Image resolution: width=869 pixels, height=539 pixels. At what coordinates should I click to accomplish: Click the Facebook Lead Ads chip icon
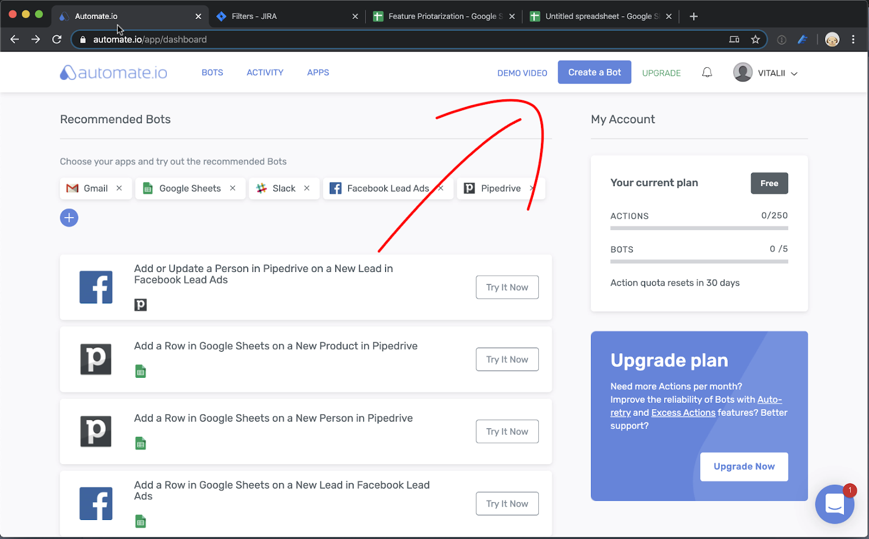[336, 188]
